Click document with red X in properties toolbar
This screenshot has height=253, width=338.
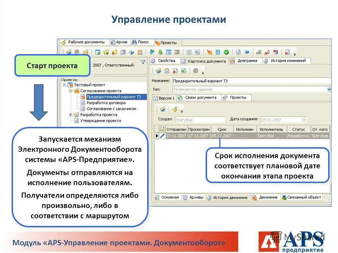pyautogui.click(x=175, y=71)
